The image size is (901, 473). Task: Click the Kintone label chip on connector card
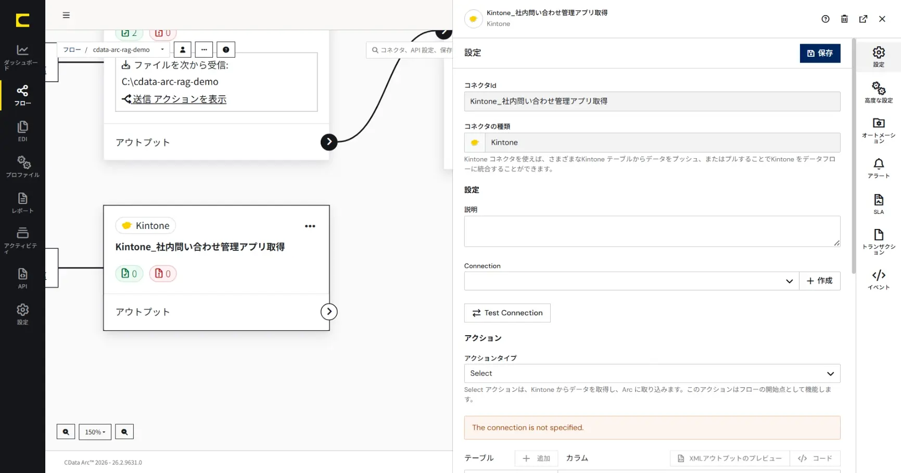click(x=146, y=226)
